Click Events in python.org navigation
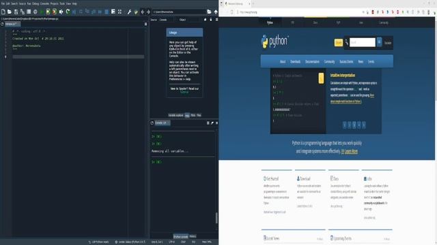The image size is (437, 245). pos(371,62)
